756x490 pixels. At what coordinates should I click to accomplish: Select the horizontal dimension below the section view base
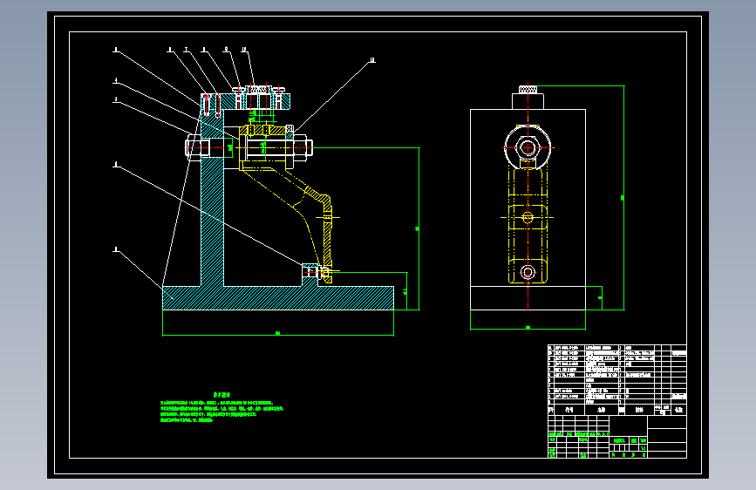278,333
